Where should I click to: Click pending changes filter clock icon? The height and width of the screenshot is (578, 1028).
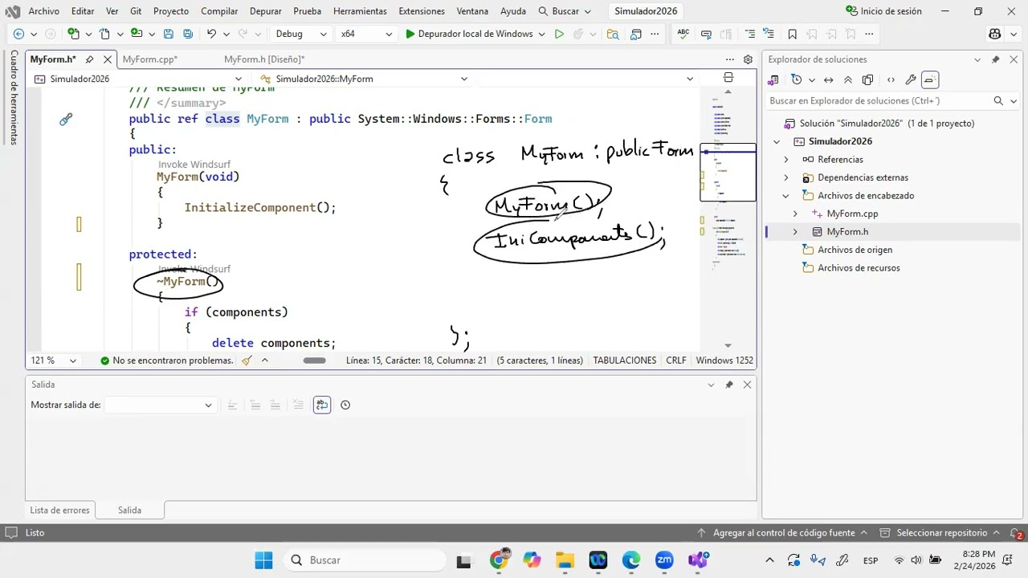(x=797, y=79)
